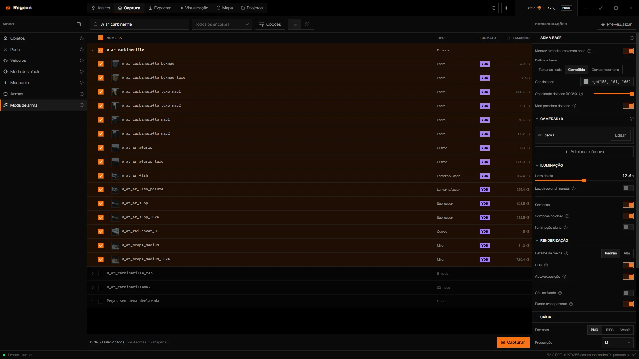Screen dimensions: 639x359
Task: Open help icon next to Veículos
Action: coord(82,60)
